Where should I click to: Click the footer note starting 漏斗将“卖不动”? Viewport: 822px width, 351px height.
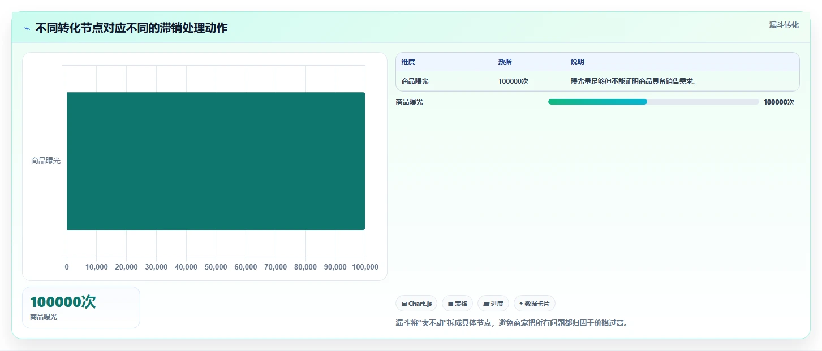coord(513,323)
